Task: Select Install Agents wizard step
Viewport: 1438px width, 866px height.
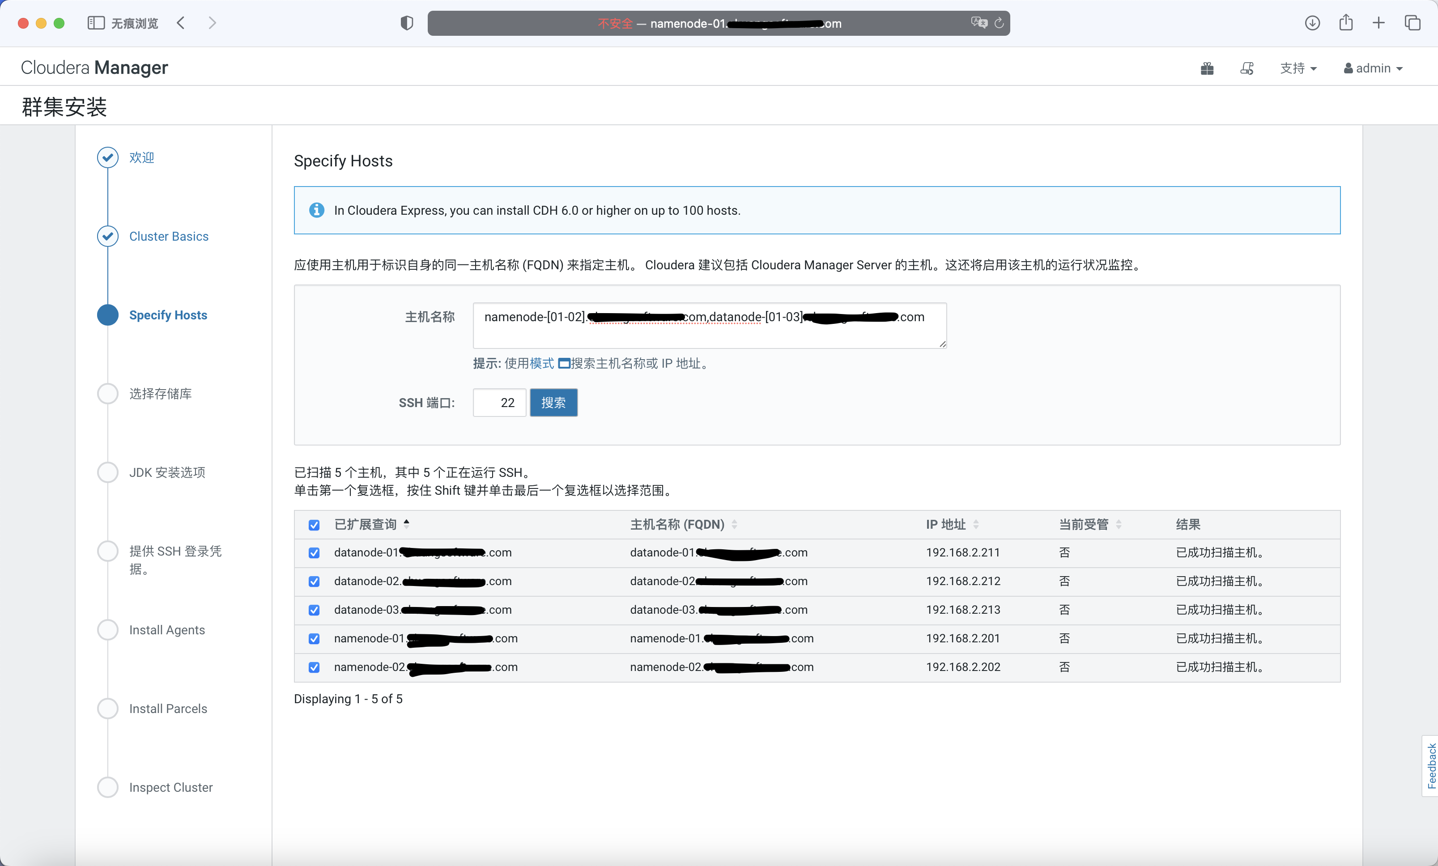Action: (167, 630)
